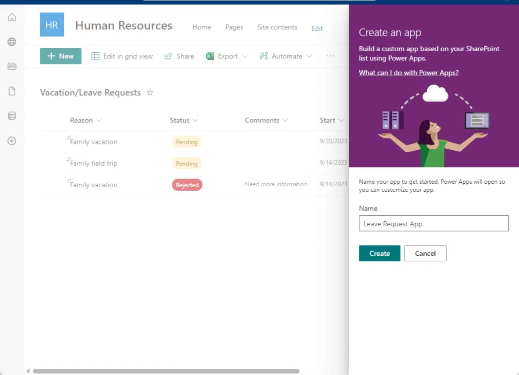Click Edit in grid view label
This screenshot has width=519, height=375.
[128, 56]
